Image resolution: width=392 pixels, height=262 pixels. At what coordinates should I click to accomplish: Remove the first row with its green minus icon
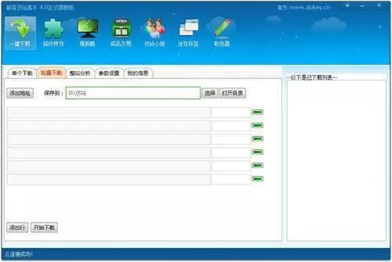[x=257, y=113]
